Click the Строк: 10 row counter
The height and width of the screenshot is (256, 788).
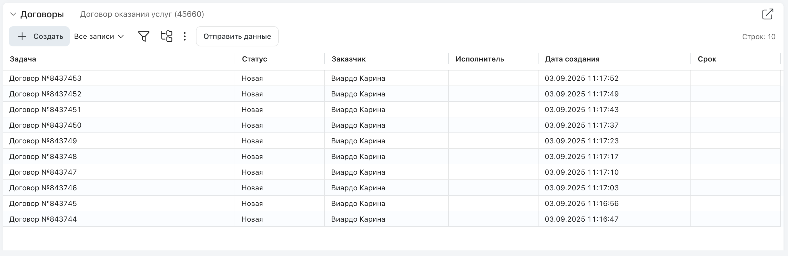[x=759, y=37]
